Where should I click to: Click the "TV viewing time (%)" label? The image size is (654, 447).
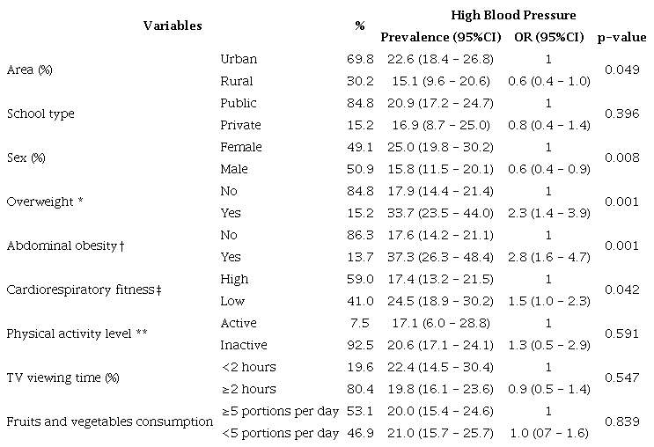pos(61,378)
